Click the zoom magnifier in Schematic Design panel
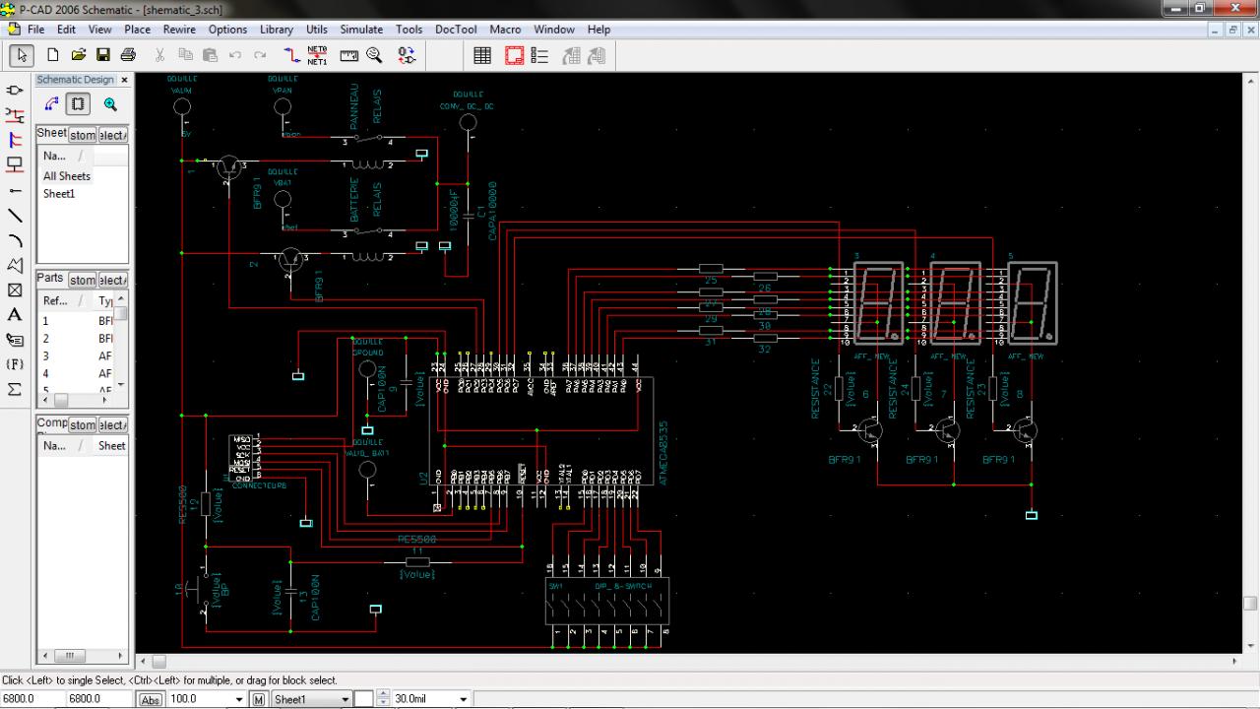Image resolution: width=1260 pixels, height=709 pixels. pyautogui.click(x=110, y=103)
